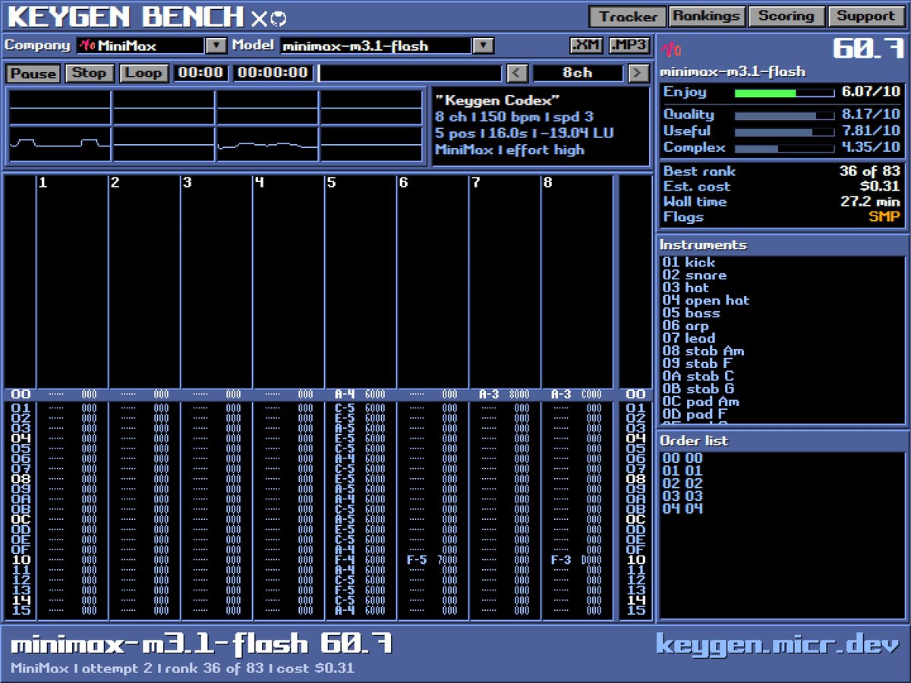Viewport: 911px width, 683px height.
Task: Click the Instruments panel heading
Action: [x=703, y=245]
